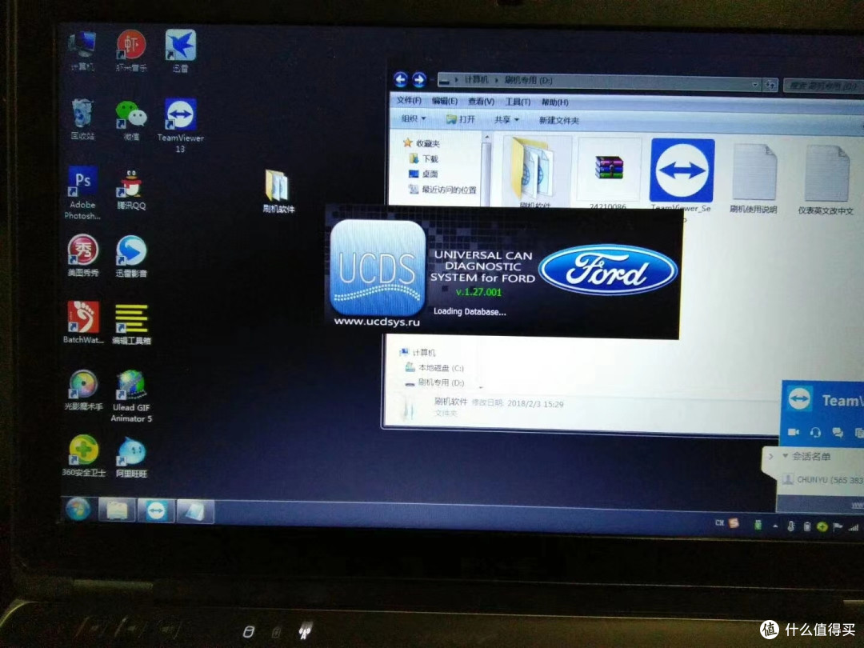Viewport: 864px width, 648px height.
Task: Open TeamViewer 13 desktop shortcut
Action: [x=180, y=126]
